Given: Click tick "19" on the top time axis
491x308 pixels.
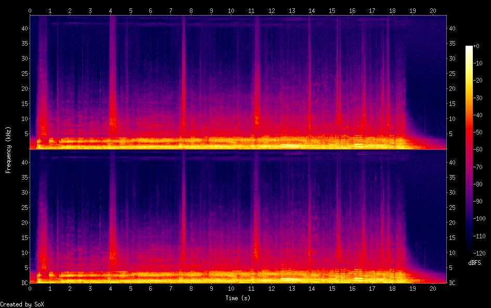Looking at the screenshot, I should pos(412,10).
